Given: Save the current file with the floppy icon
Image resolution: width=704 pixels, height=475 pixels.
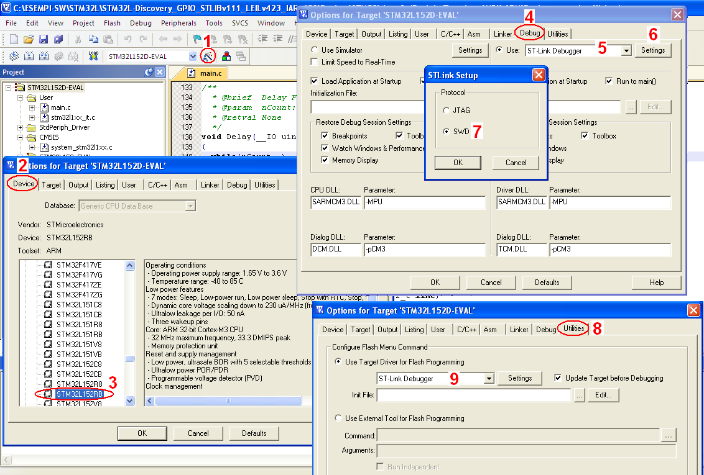Looking at the screenshot, I should tap(43, 39).
